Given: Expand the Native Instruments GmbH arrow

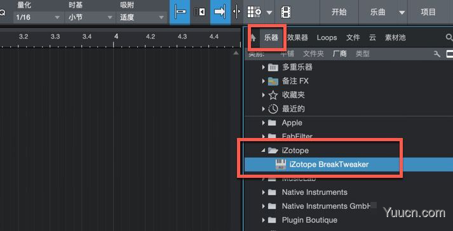Looking at the screenshot, I should [263, 206].
